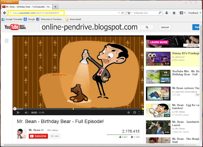Open Mr. Bean The Hospi Visit title
Image resolution: width=203 pixels, height=147 pixels.
pyautogui.click(x=186, y=140)
